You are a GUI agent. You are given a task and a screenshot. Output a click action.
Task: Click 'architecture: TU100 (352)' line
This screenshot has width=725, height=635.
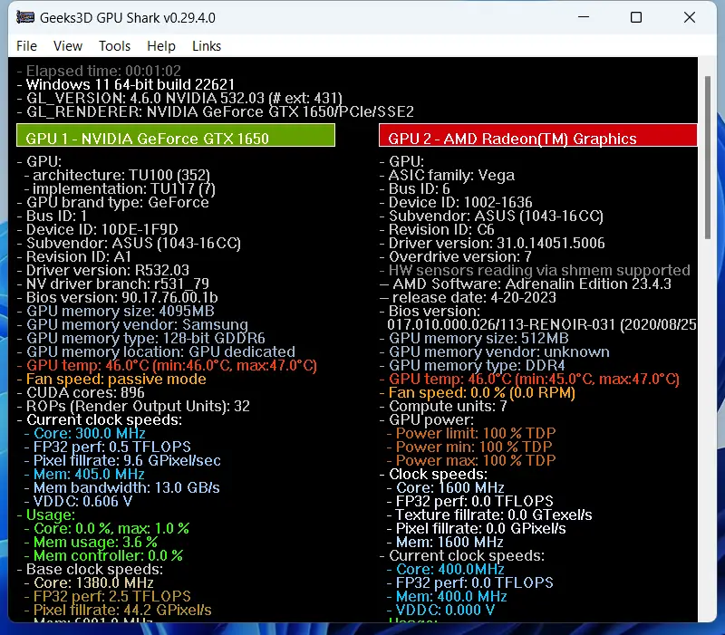118,175
